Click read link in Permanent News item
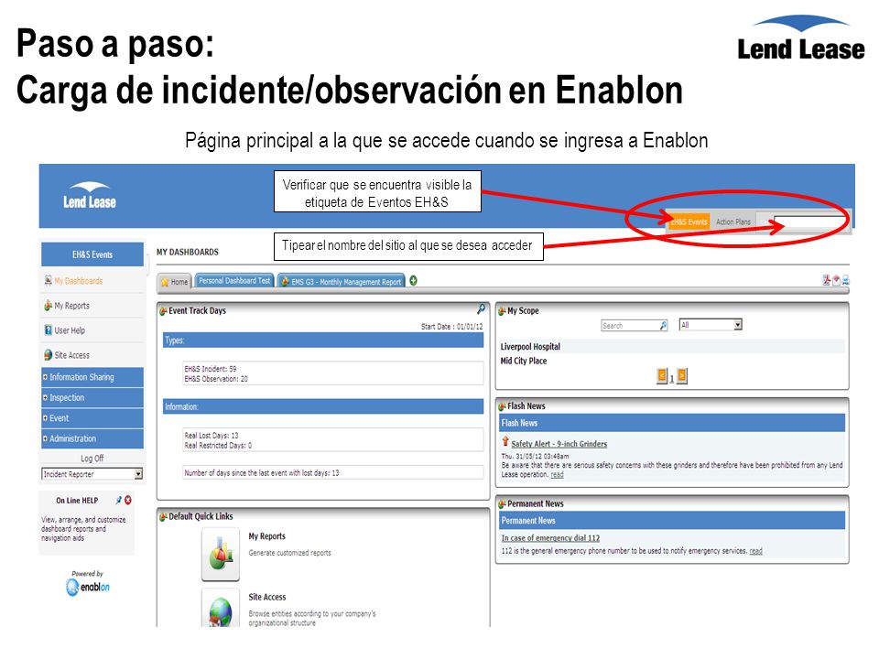 [x=755, y=551]
